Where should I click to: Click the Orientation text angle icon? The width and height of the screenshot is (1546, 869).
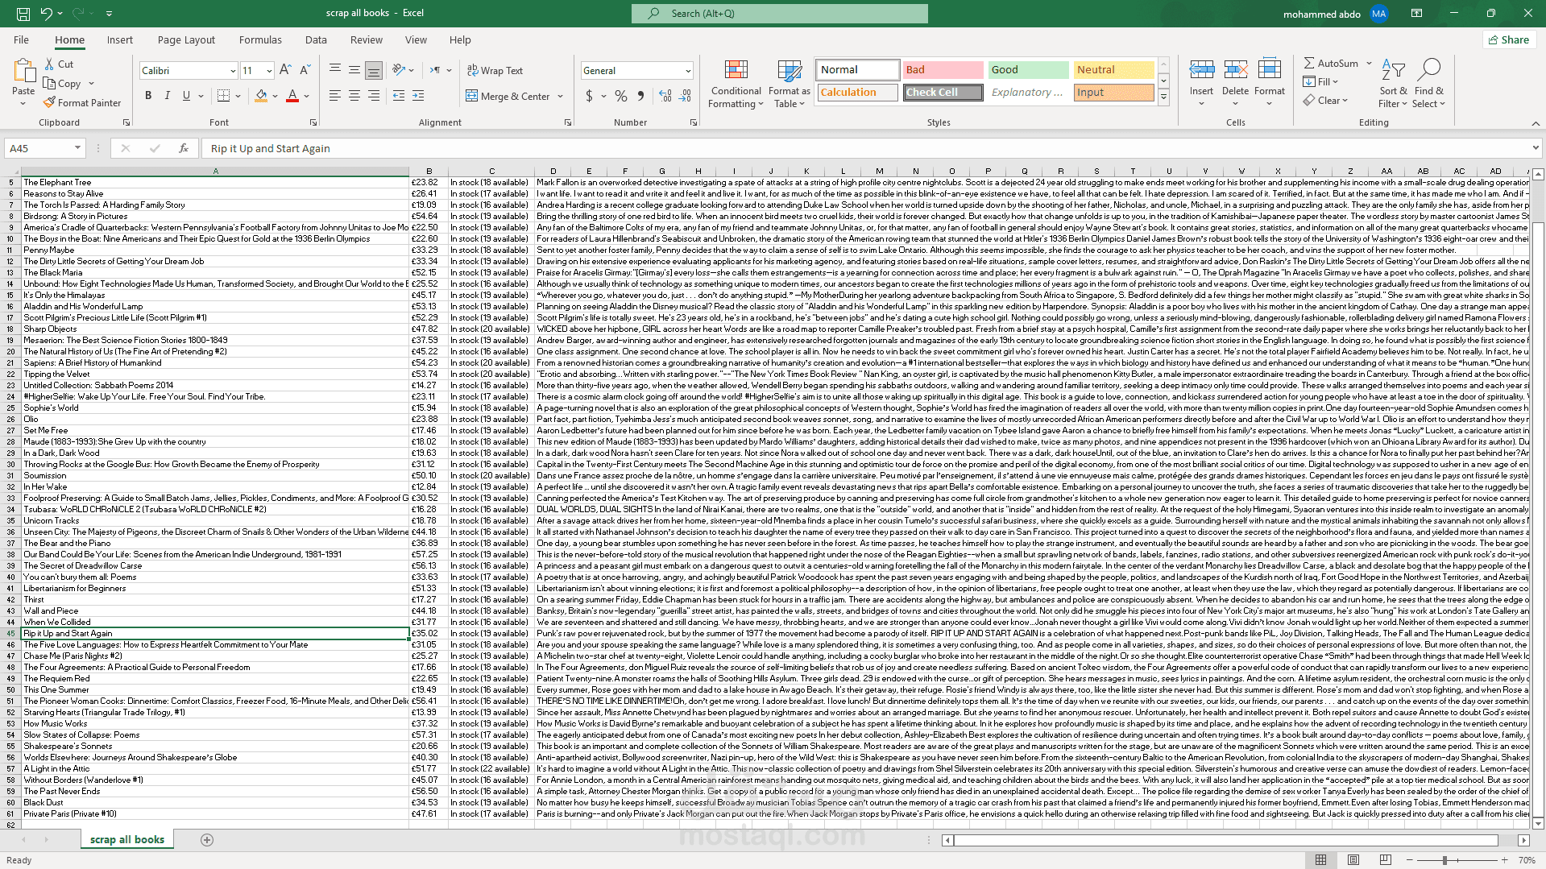tap(399, 70)
